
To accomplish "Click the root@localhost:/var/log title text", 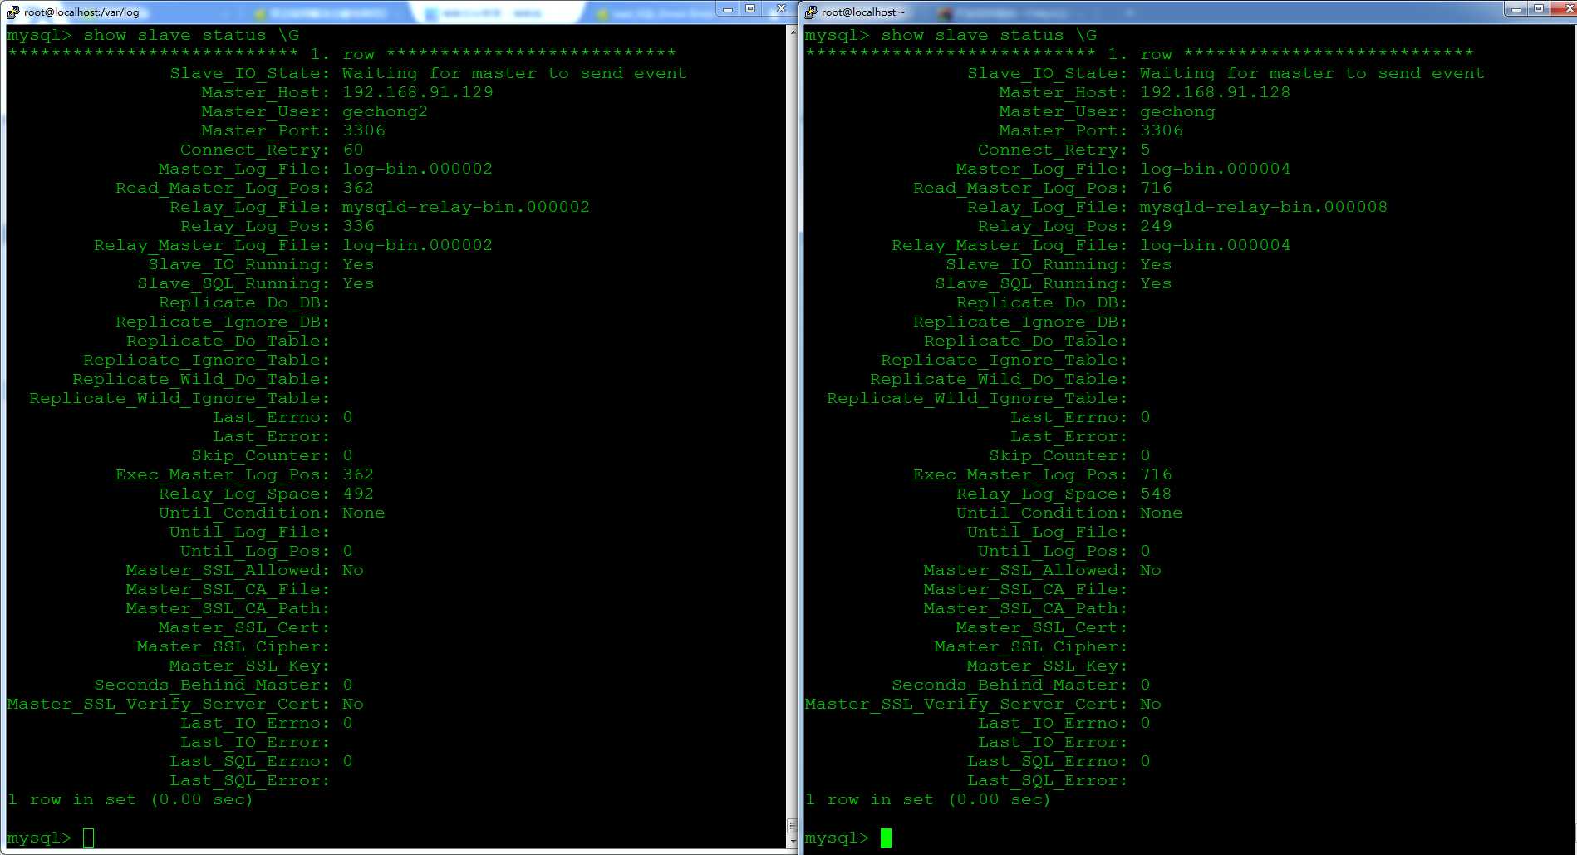I will click(x=81, y=12).
